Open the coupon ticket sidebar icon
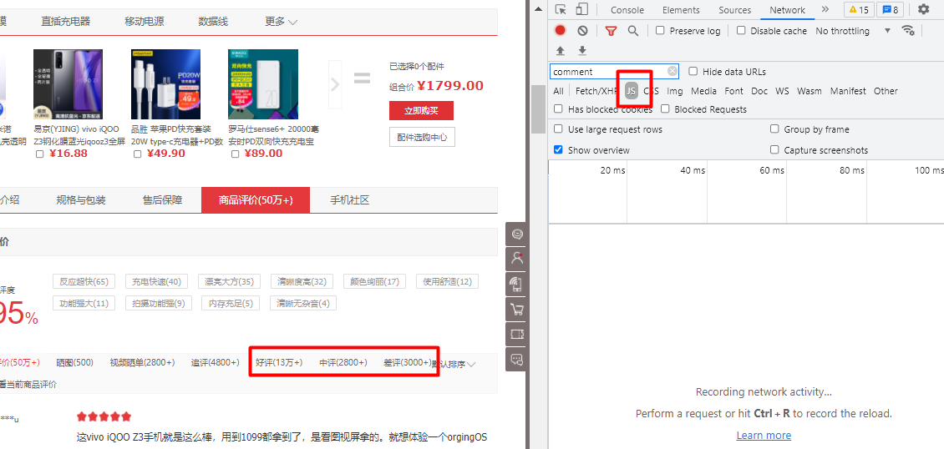This screenshot has width=944, height=449. 517,335
